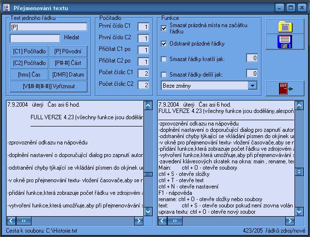Insert [DMR] Datum tag
The width and height of the screenshot is (310, 237).
pos(68,75)
